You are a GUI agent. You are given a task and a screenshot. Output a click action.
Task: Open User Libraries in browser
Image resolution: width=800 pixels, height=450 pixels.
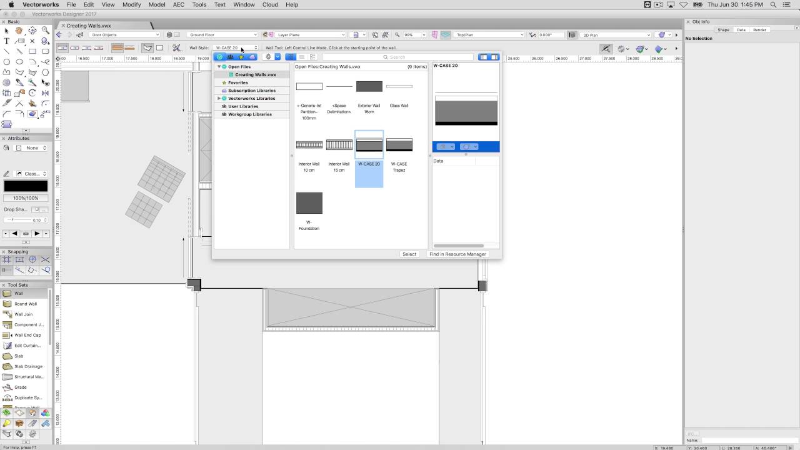point(242,106)
